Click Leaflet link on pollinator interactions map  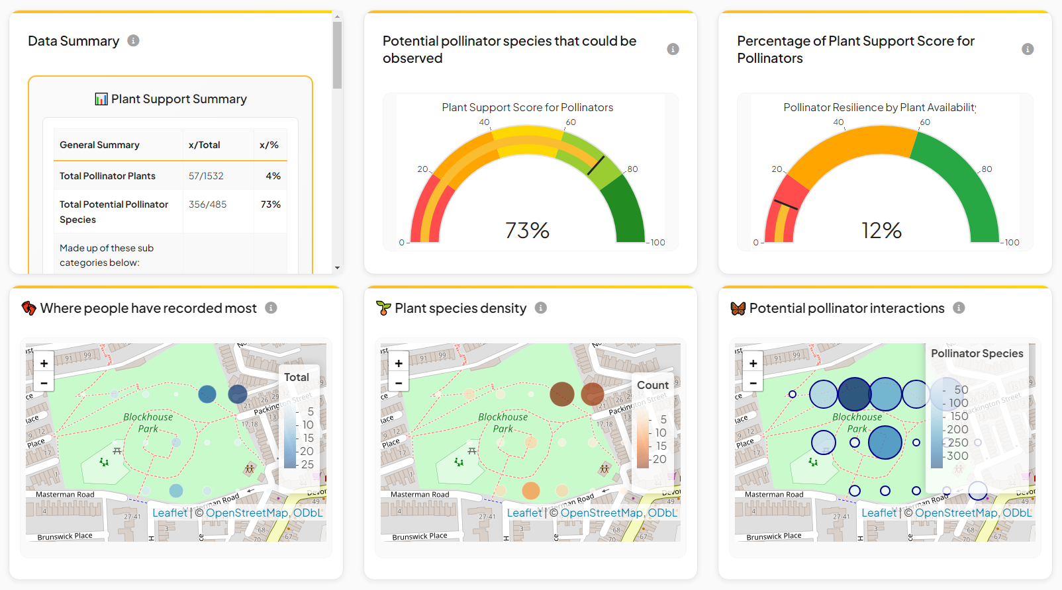click(879, 513)
